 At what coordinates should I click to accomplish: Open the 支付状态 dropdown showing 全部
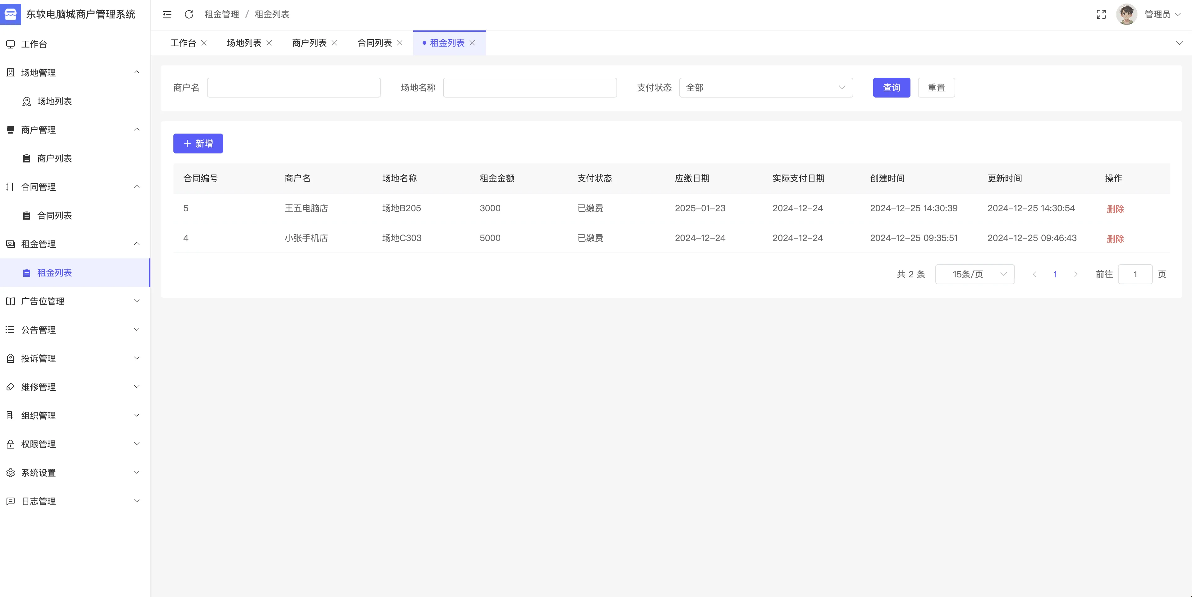pos(765,88)
